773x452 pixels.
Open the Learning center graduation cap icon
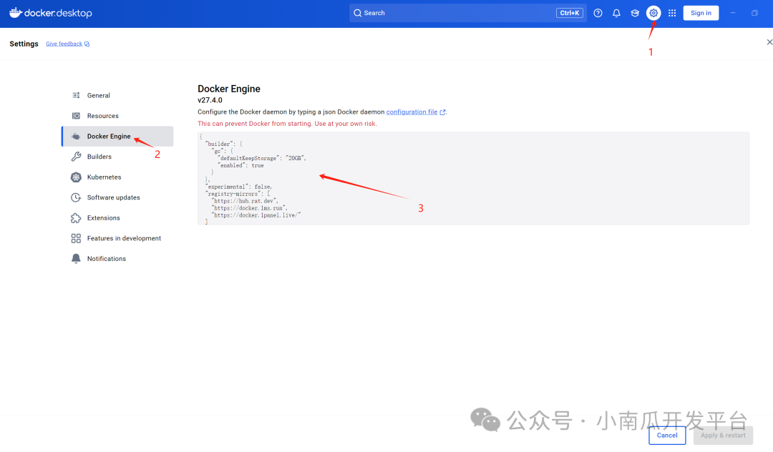(x=635, y=14)
